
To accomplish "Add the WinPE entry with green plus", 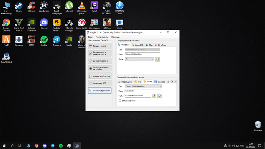I will (x=159, y=96).
